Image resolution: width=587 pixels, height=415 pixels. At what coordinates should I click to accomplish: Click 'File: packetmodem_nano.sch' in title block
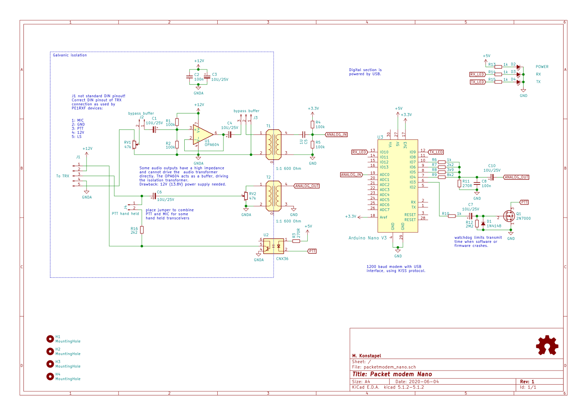point(384,367)
